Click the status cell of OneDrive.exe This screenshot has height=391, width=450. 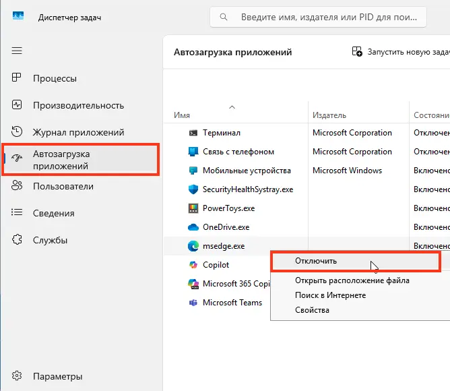pos(432,227)
